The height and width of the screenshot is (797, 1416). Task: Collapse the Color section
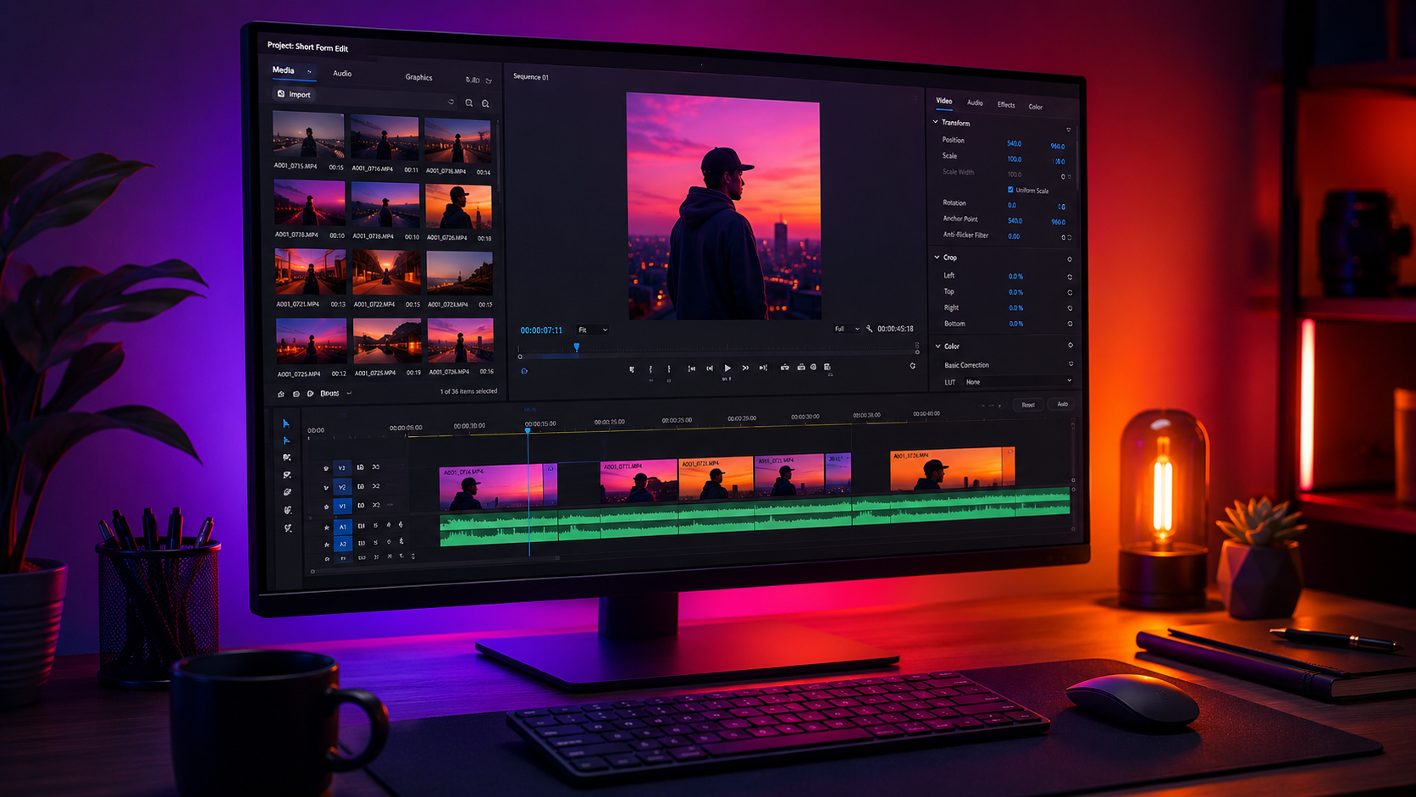click(x=938, y=346)
